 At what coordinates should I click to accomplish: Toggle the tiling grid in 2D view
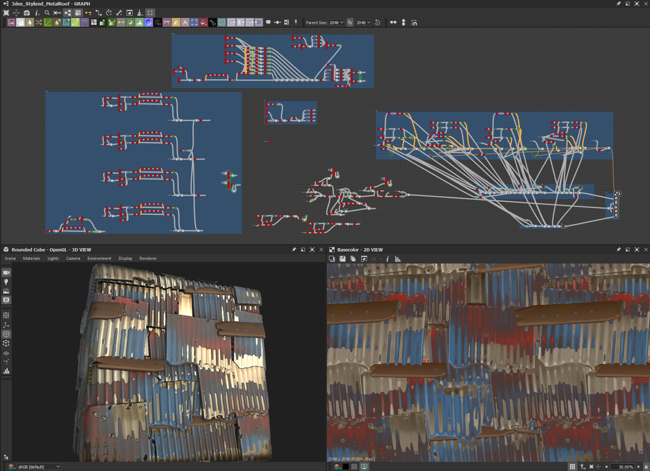[x=572, y=467]
